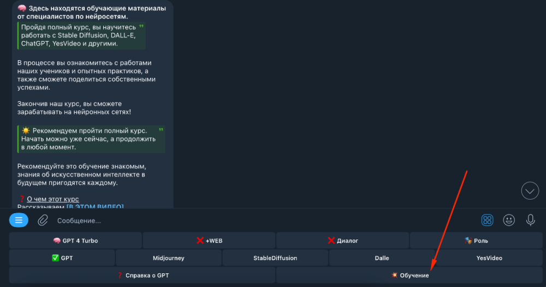Select the Dalle keyboard button
The width and height of the screenshot is (546, 287).
pyautogui.click(x=382, y=258)
